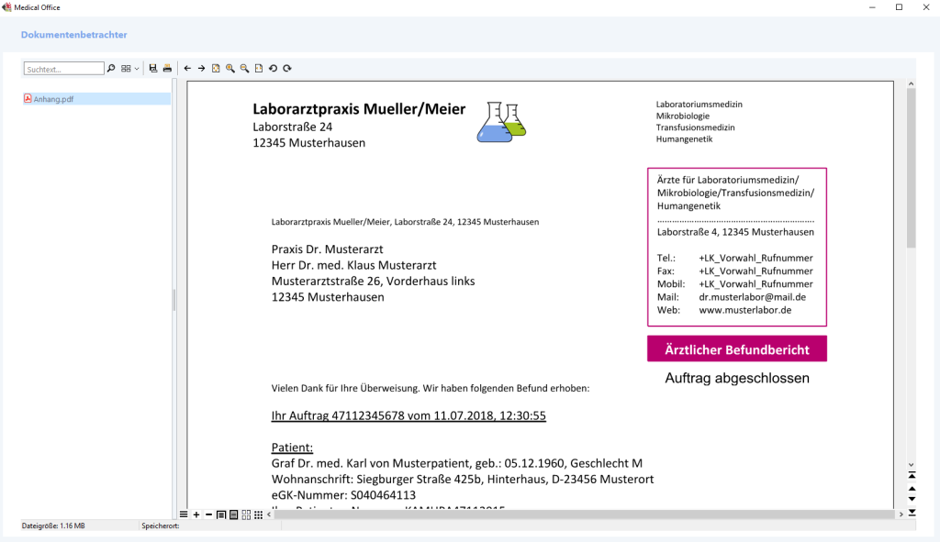Click the minus zoom button in bottom bar
Viewport: 940px width, 542px height.
pyautogui.click(x=208, y=514)
